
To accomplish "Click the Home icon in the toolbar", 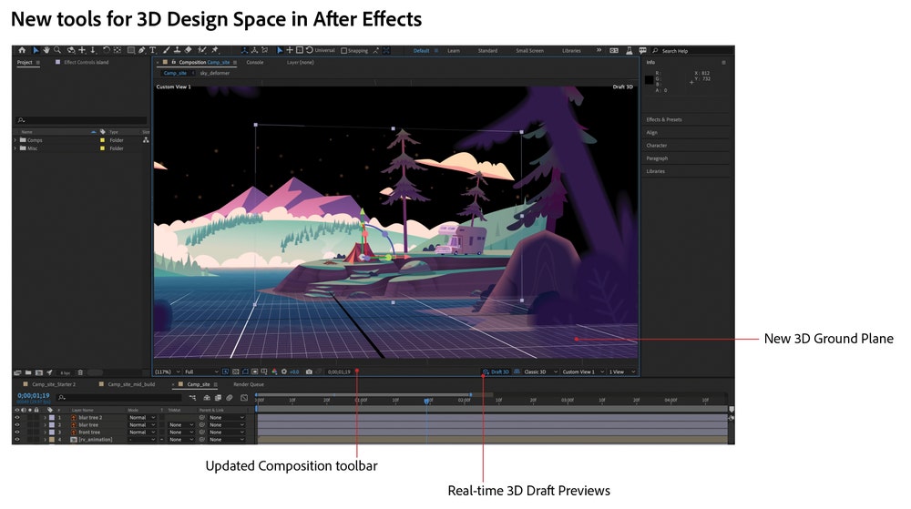I will (22, 50).
